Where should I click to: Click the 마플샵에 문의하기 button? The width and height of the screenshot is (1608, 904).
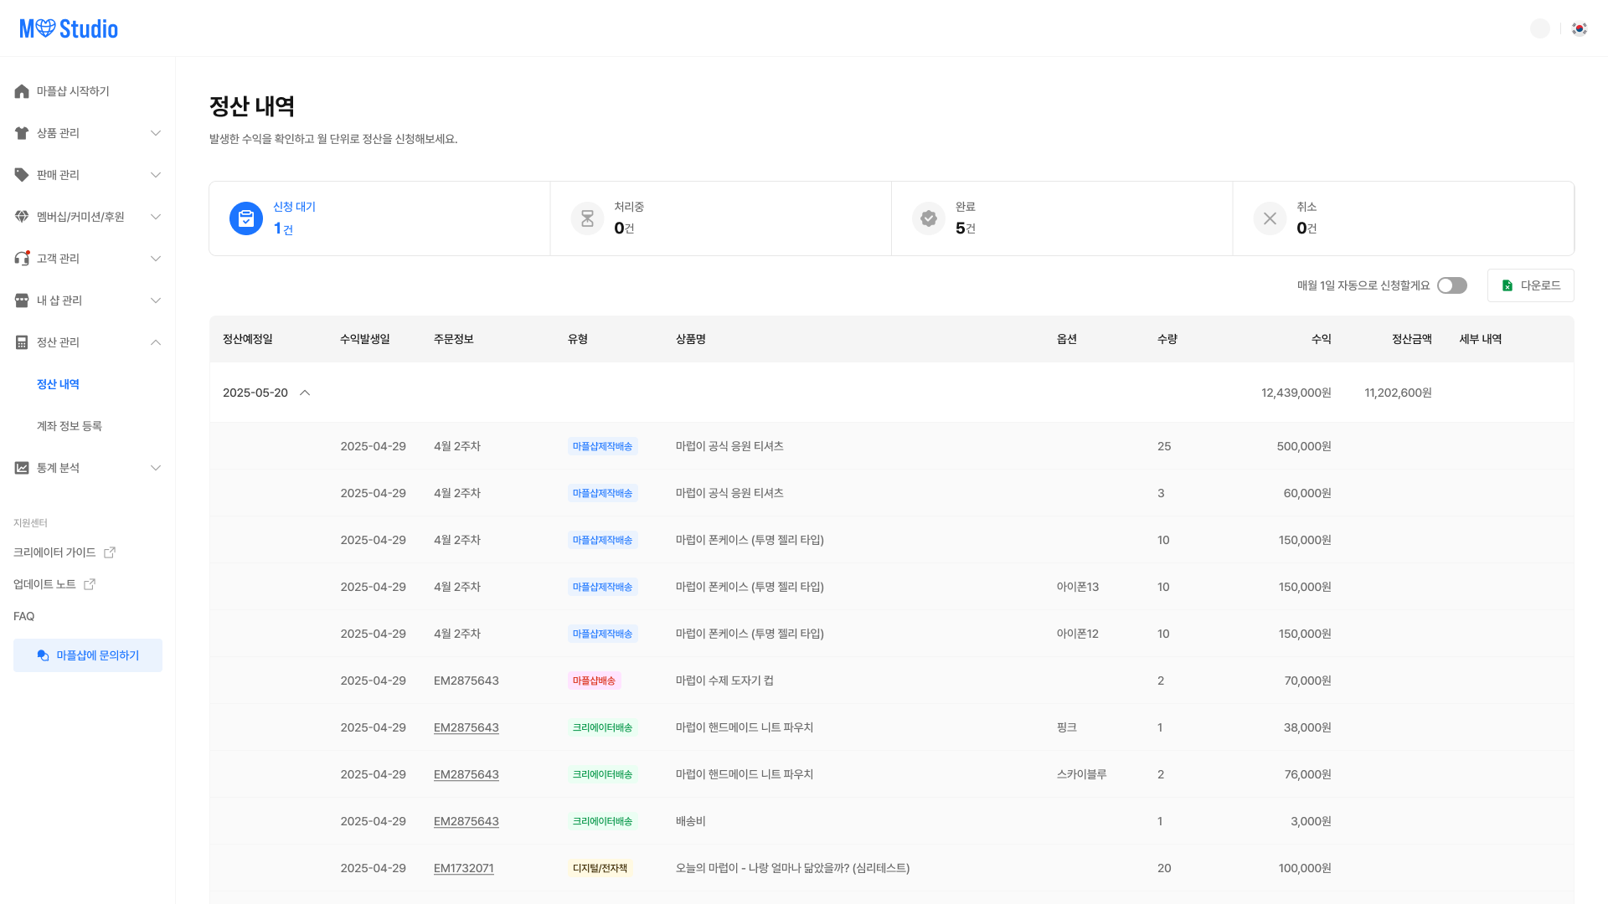88,655
